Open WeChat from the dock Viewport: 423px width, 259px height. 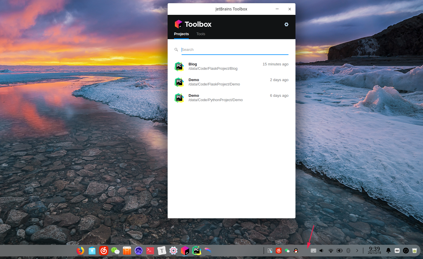115,251
